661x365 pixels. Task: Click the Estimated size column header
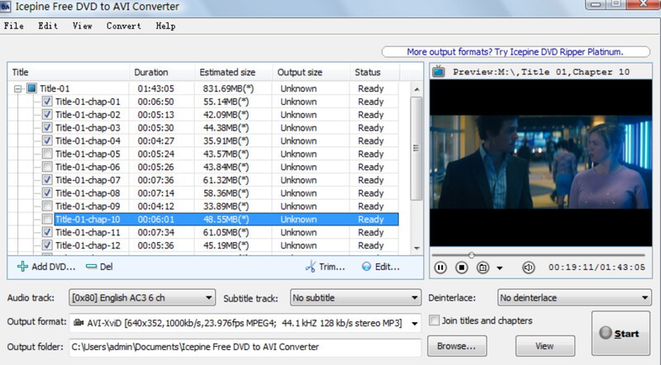click(234, 72)
